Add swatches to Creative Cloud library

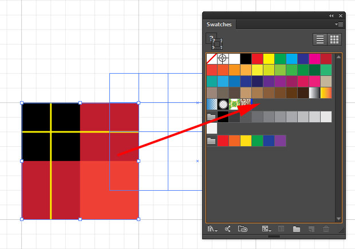[242, 229]
